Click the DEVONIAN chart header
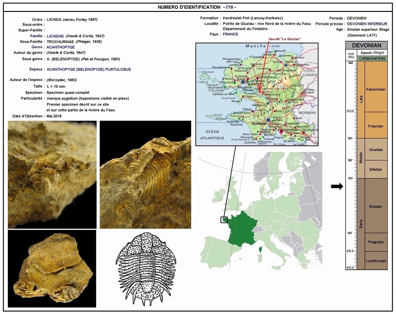This screenshot has height=314, width=396. tap(366, 46)
